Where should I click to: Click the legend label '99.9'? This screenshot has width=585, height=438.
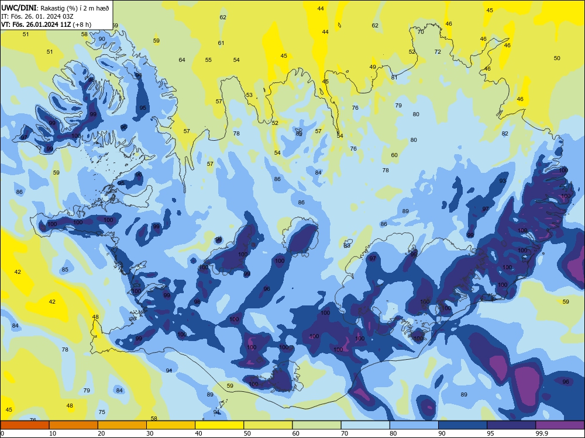coord(542,433)
